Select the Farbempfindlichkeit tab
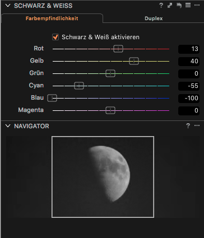The width and height of the screenshot is (204, 238). coord(52,18)
